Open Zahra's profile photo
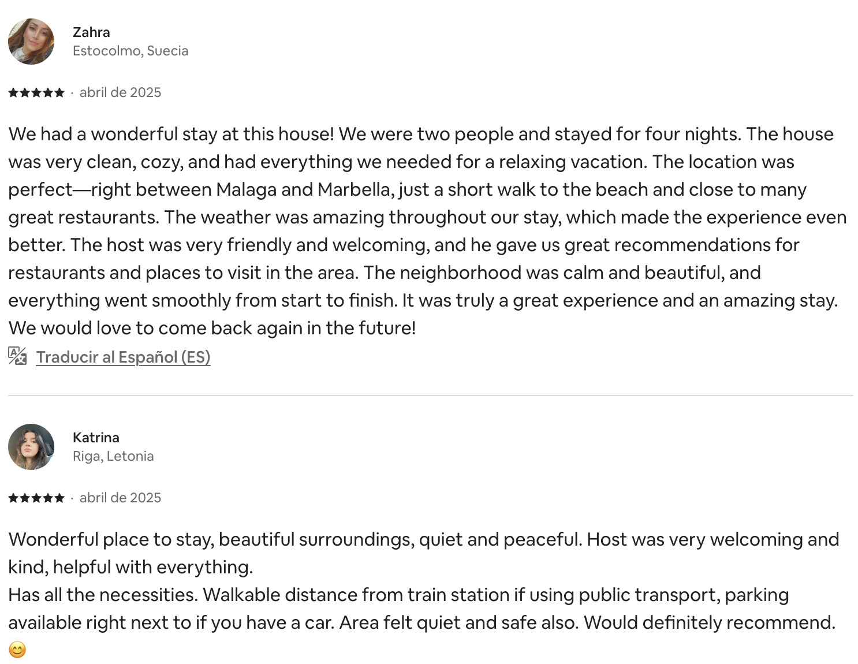The image size is (858, 664). coord(31,42)
